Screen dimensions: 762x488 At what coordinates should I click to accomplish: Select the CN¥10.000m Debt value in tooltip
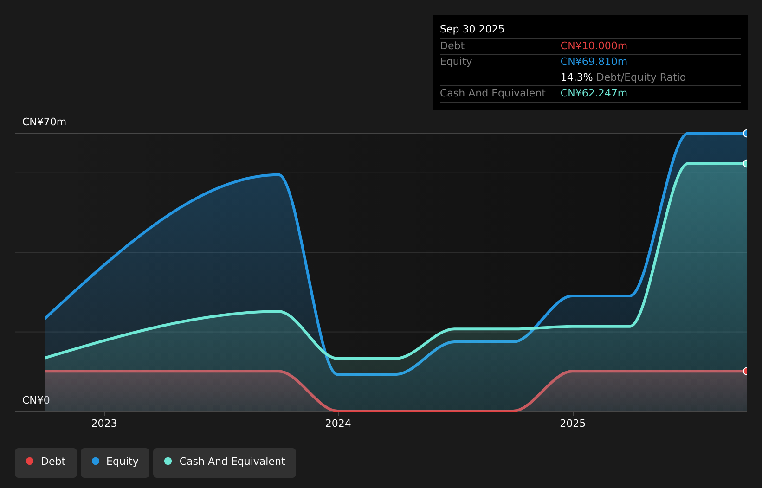coord(594,46)
